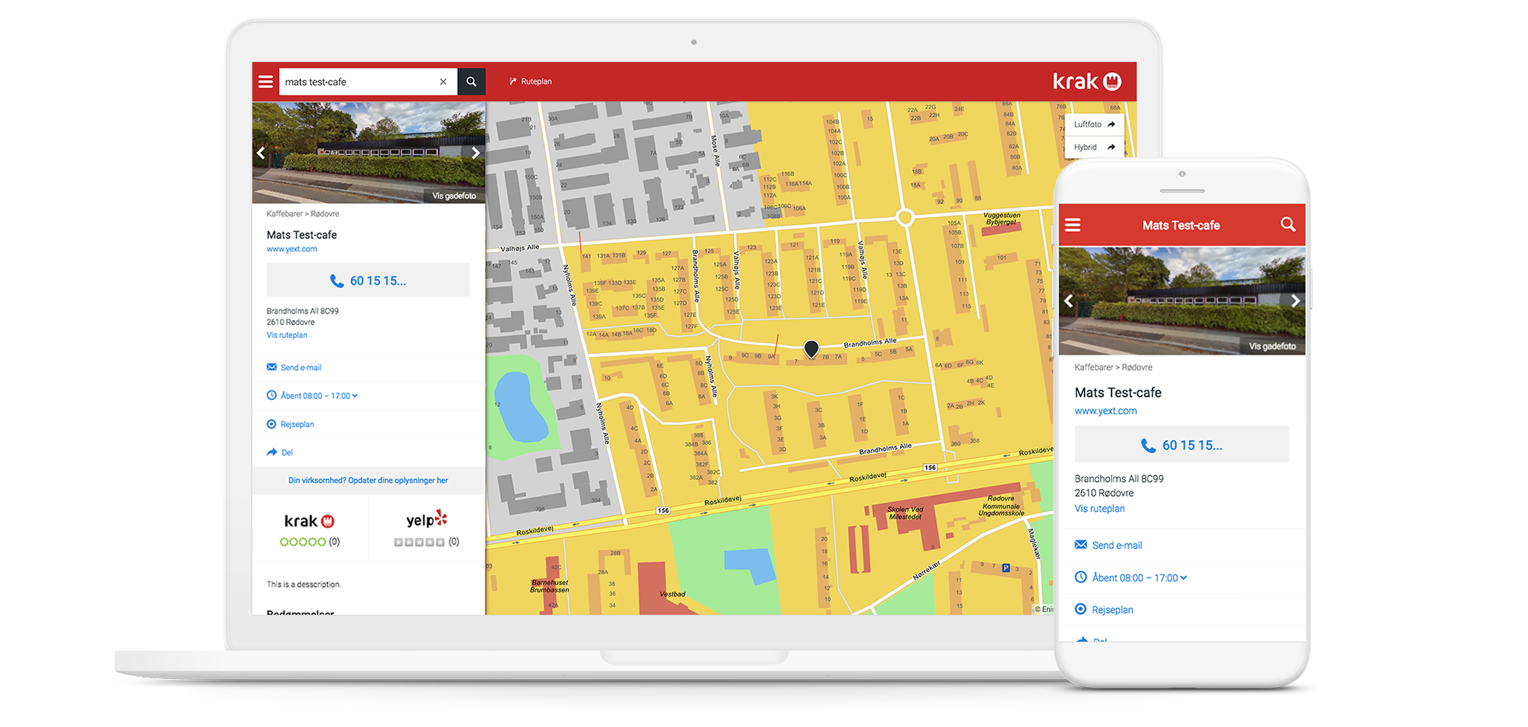
Task: Open www.yext.com link in desktop panel
Action: point(292,249)
